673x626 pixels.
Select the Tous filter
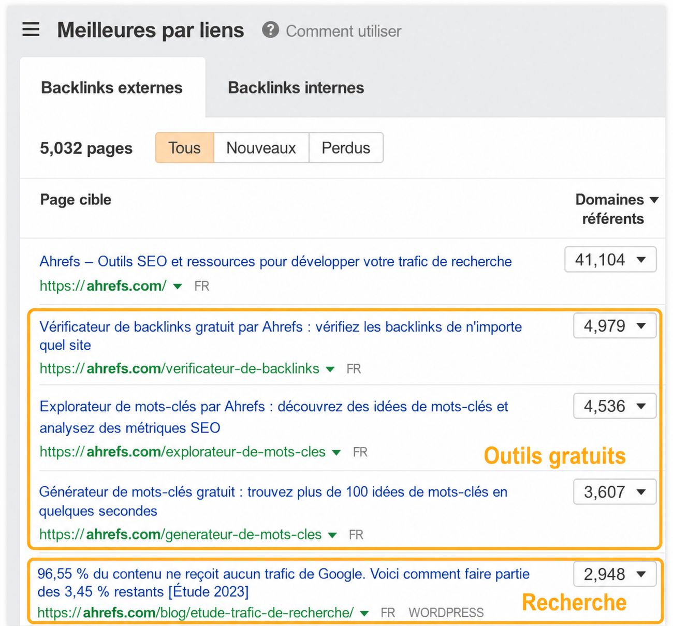pyautogui.click(x=185, y=147)
